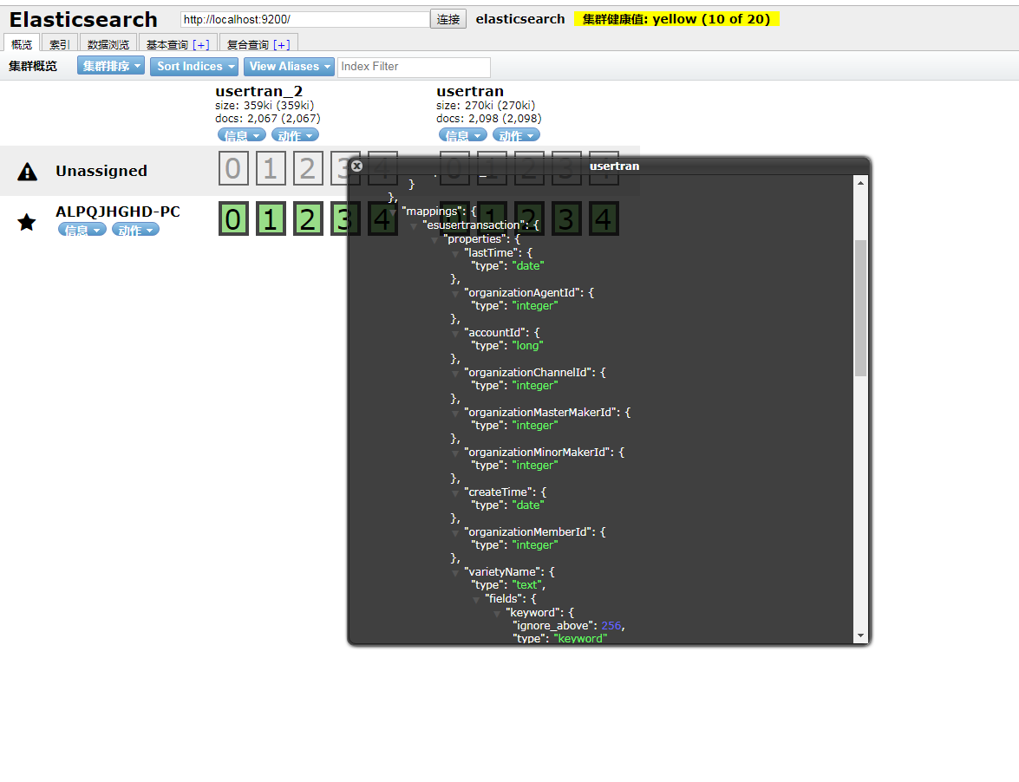Open 动作 menu for usertran_2 index
This screenshot has height=782, width=1019.
pos(295,135)
